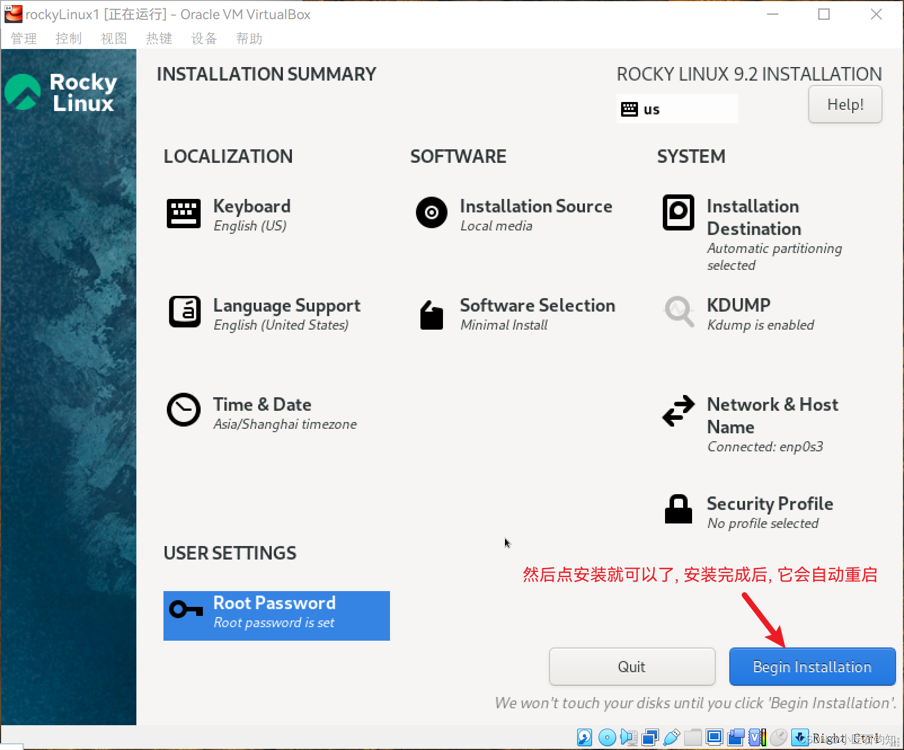
Task: Click the VirtualBox window title icon
Action: (14, 14)
